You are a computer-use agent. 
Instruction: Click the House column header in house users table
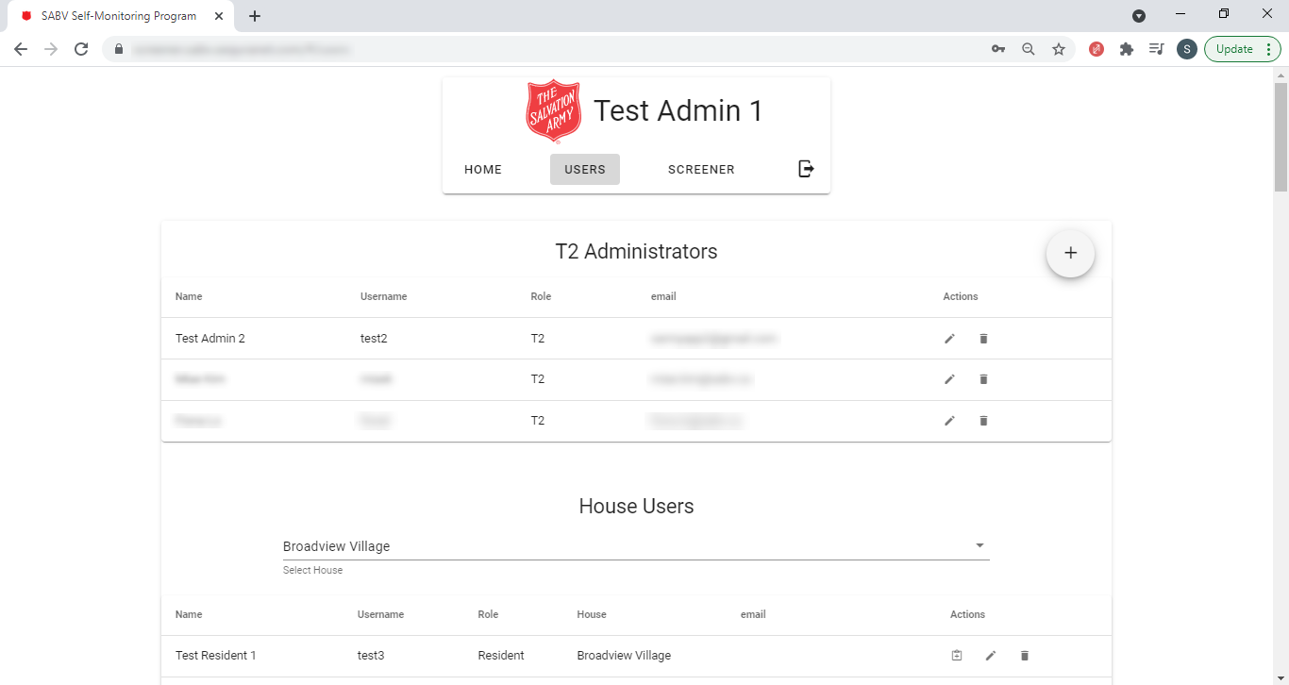tap(592, 614)
